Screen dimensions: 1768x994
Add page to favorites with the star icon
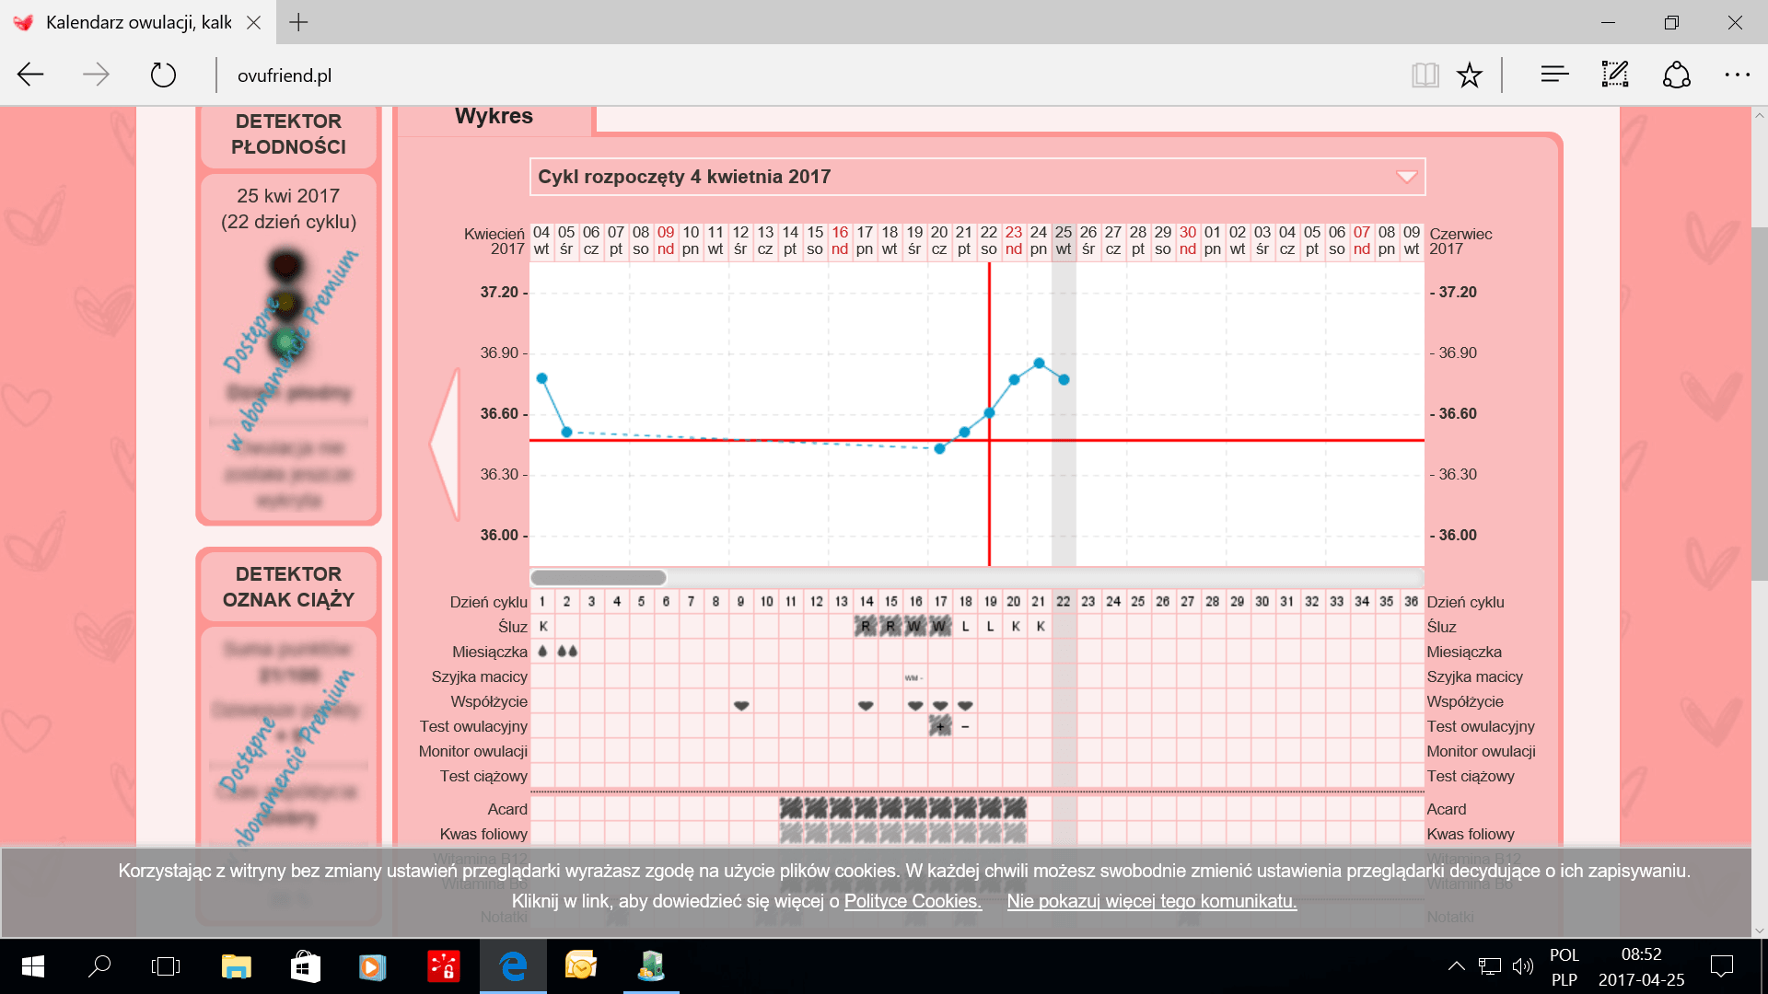1470,75
